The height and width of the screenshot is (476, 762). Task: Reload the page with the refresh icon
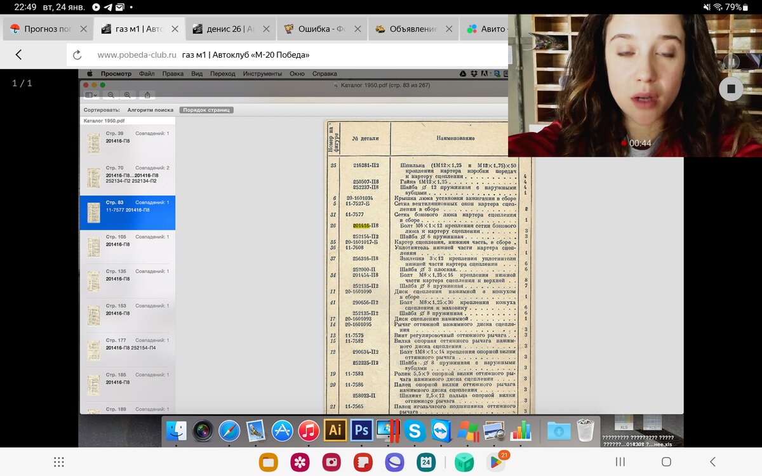click(77, 55)
